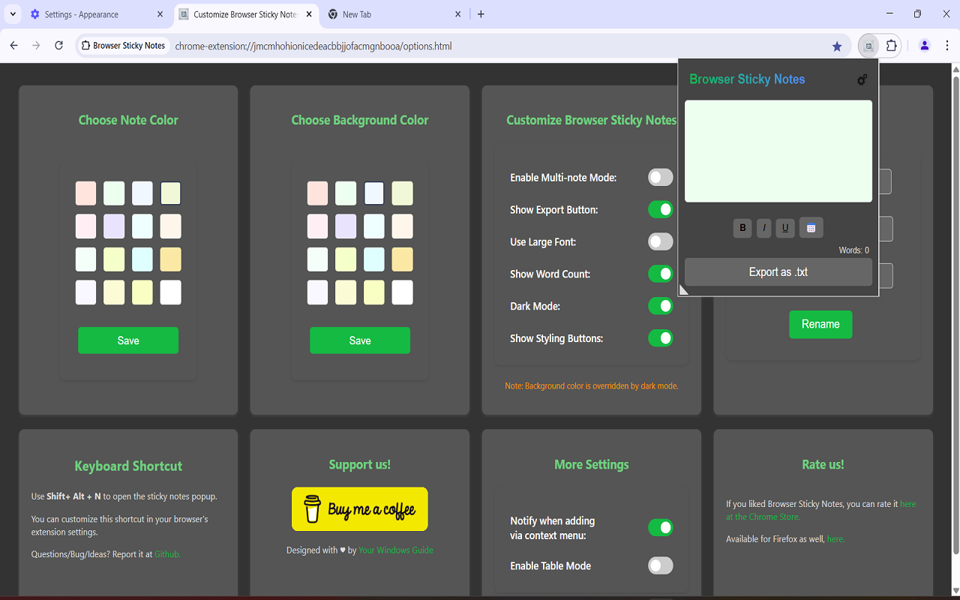Click the Rename button
The image size is (960, 600).
pos(820,325)
